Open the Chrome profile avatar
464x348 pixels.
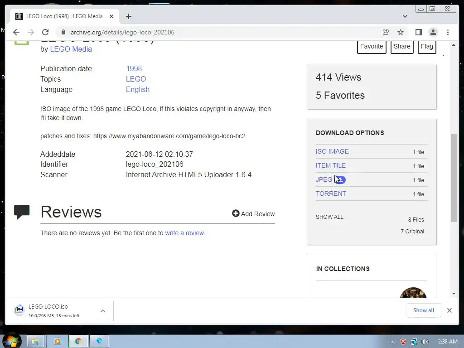[x=433, y=32]
